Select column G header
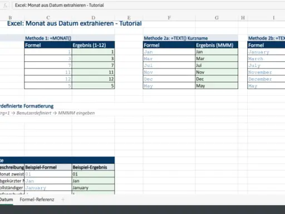285x214 pixels. tap(217, 18)
